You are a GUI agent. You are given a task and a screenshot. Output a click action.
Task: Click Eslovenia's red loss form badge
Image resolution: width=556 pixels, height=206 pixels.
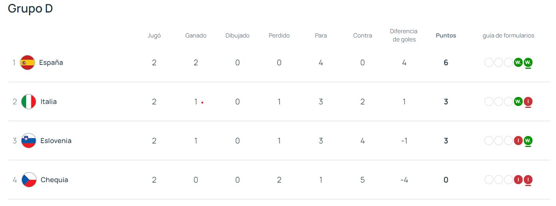click(518, 141)
